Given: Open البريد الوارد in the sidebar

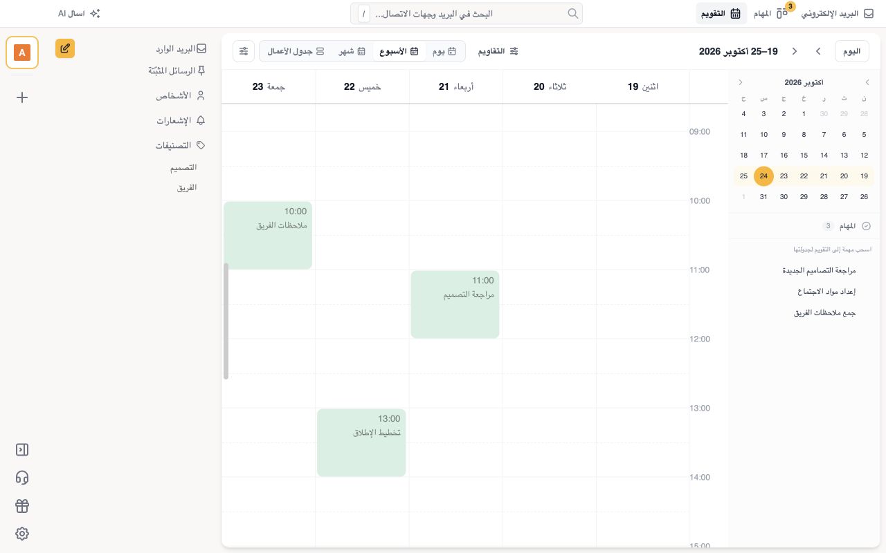Looking at the screenshot, I should click(x=181, y=49).
